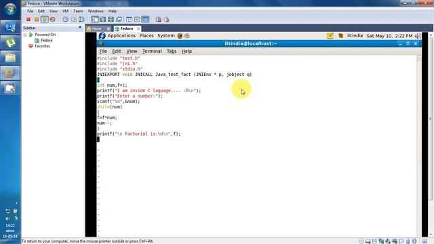Open the VM menu
The image size is (434, 244).
click(65, 11)
